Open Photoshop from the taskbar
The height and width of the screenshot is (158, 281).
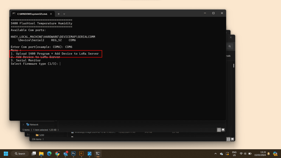pos(73,154)
